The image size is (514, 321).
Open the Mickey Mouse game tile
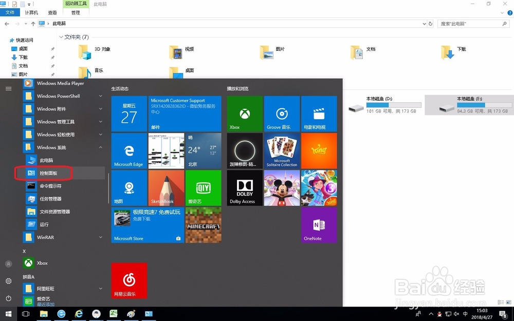click(282, 187)
